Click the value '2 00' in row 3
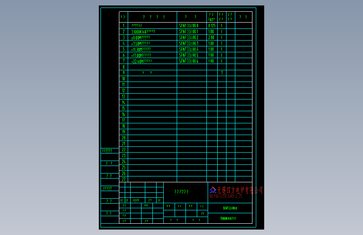This screenshot has height=235, width=363. (211, 38)
